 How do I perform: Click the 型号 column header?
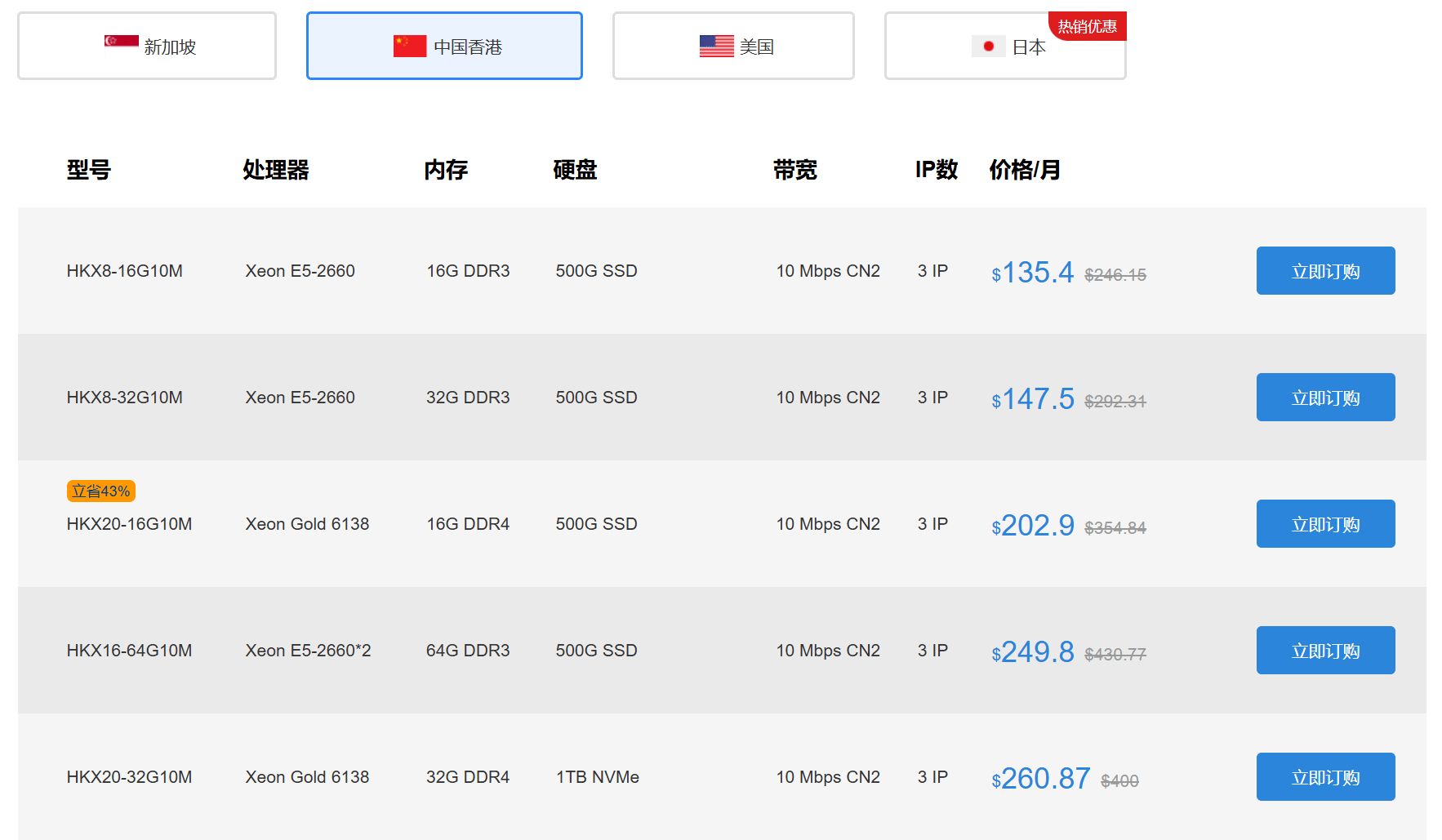[88, 170]
